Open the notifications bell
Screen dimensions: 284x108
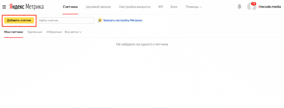(239, 7)
